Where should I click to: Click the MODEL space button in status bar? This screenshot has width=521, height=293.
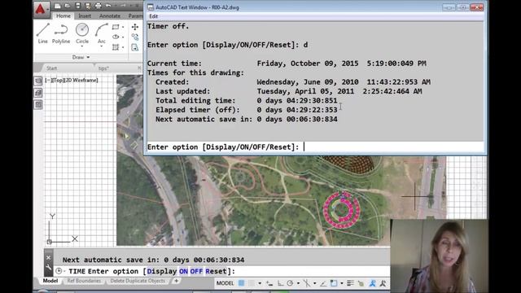225,283
